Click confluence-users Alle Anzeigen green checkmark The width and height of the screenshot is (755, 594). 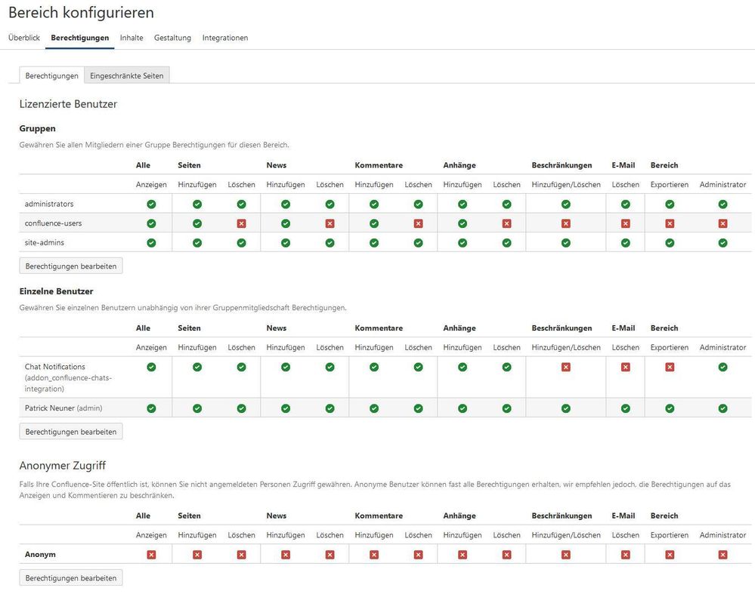pyautogui.click(x=151, y=223)
